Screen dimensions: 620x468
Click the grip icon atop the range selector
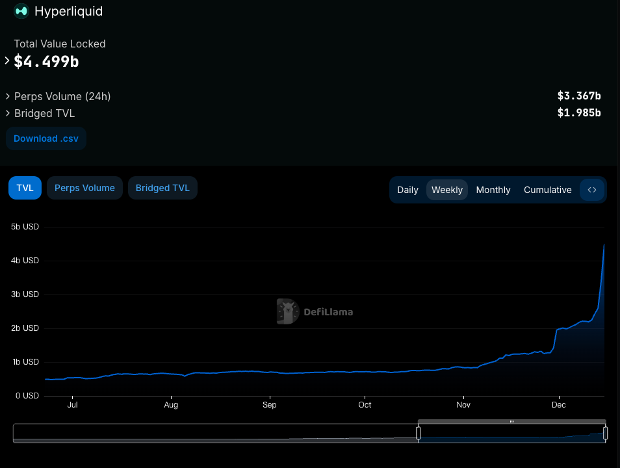(x=511, y=422)
